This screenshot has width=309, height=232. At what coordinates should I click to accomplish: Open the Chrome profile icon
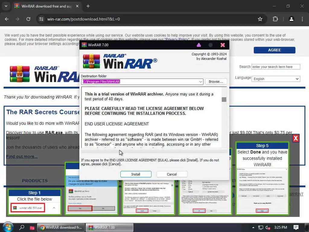[x=291, y=19]
